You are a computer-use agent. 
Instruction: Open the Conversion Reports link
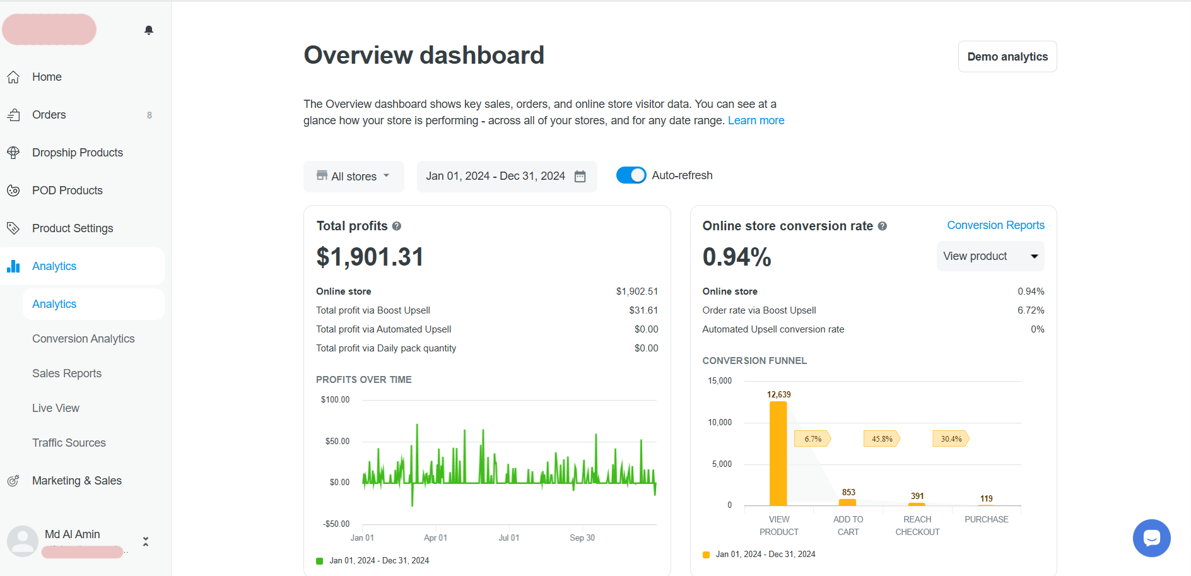pyautogui.click(x=995, y=225)
